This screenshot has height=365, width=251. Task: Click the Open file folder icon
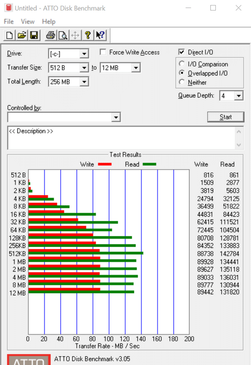coord(22,36)
